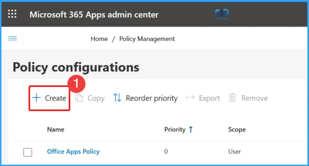Screen dimensions: 309x166
Task: Click the Policy configurations heading
Action: coord(76,67)
